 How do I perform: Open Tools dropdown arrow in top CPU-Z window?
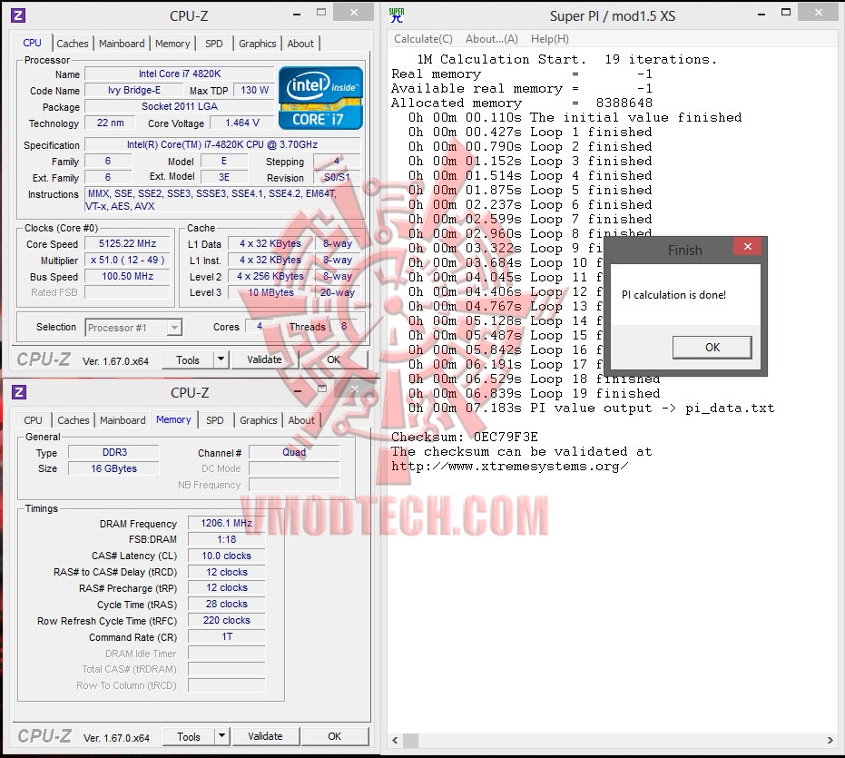click(x=221, y=359)
